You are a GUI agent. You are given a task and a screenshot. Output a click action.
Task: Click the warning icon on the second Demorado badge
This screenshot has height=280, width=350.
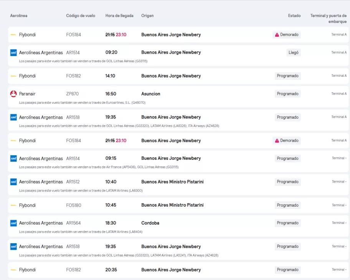[x=277, y=141]
